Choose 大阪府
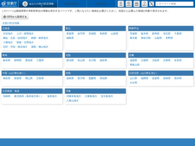Viewport: 195px width, 146px height. coord(156,60)
